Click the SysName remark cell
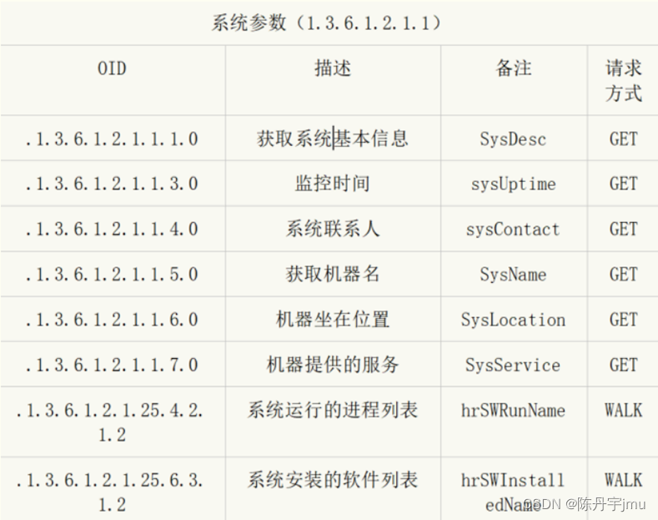 tap(513, 275)
